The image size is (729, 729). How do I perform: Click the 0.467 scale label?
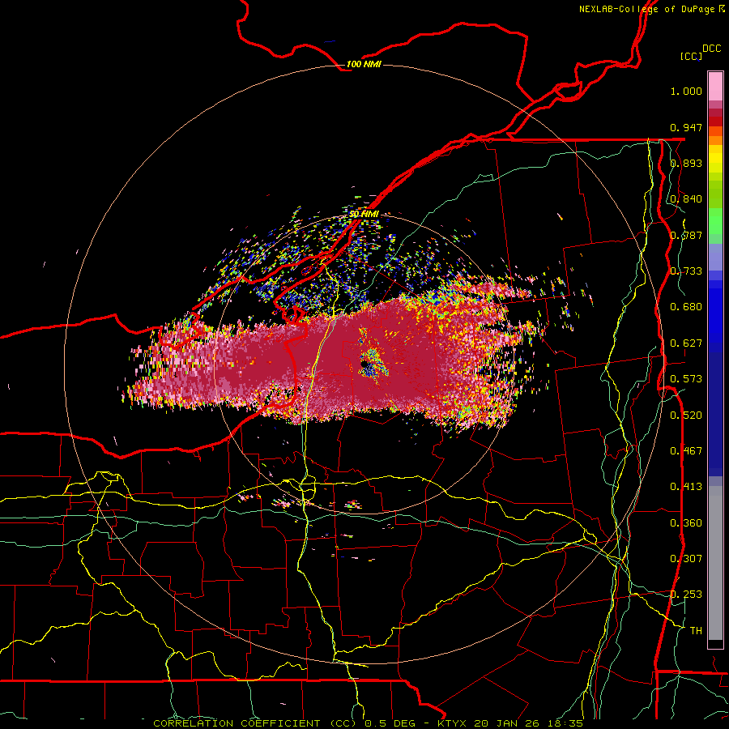pos(686,451)
